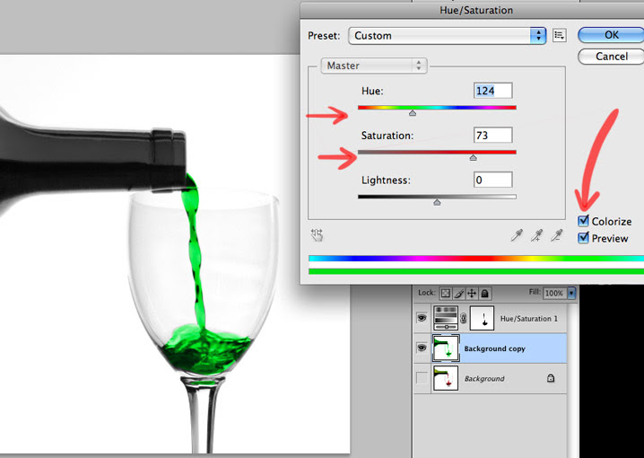Click the OK button
Screen dimensions: 644x458
point(611,35)
